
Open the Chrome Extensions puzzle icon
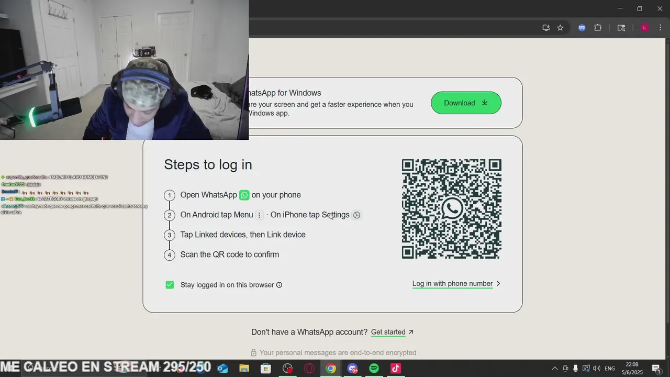click(x=598, y=28)
